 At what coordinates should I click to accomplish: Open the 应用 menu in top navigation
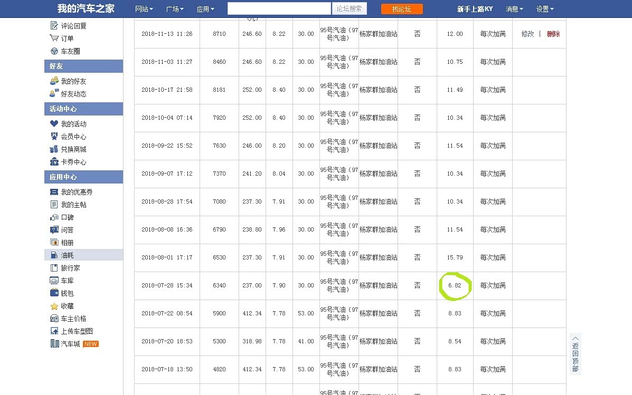pyautogui.click(x=205, y=9)
